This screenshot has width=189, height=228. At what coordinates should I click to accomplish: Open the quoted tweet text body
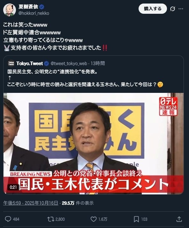tap(85, 78)
